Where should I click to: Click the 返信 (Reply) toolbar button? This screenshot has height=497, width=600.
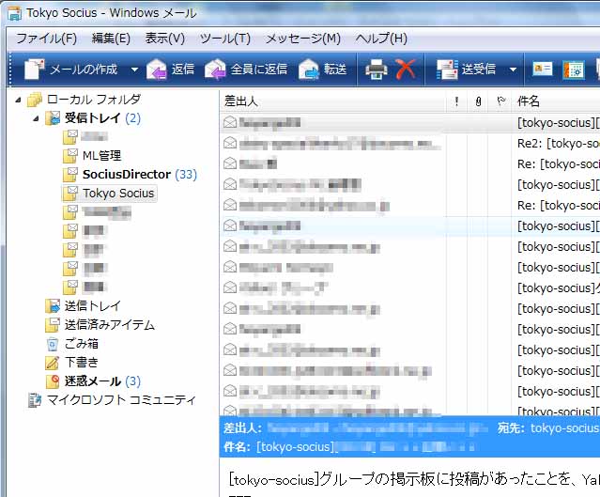(170, 70)
